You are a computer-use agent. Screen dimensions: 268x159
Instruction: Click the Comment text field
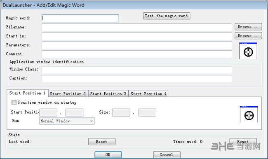coord(137,54)
